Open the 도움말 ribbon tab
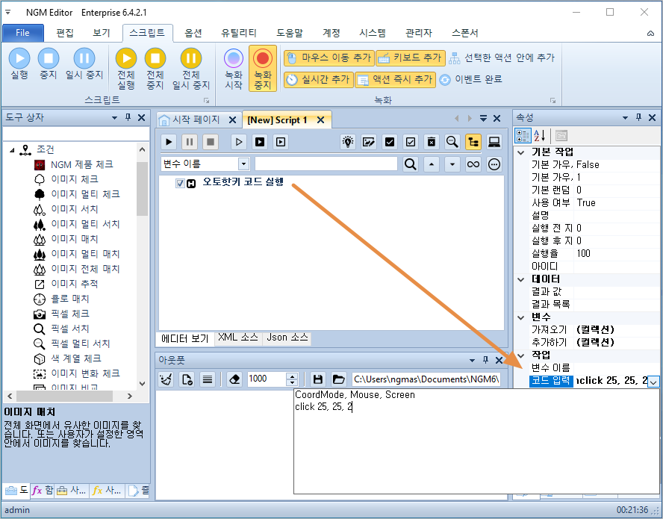Viewport: 663px width, 519px height. (290, 33)
